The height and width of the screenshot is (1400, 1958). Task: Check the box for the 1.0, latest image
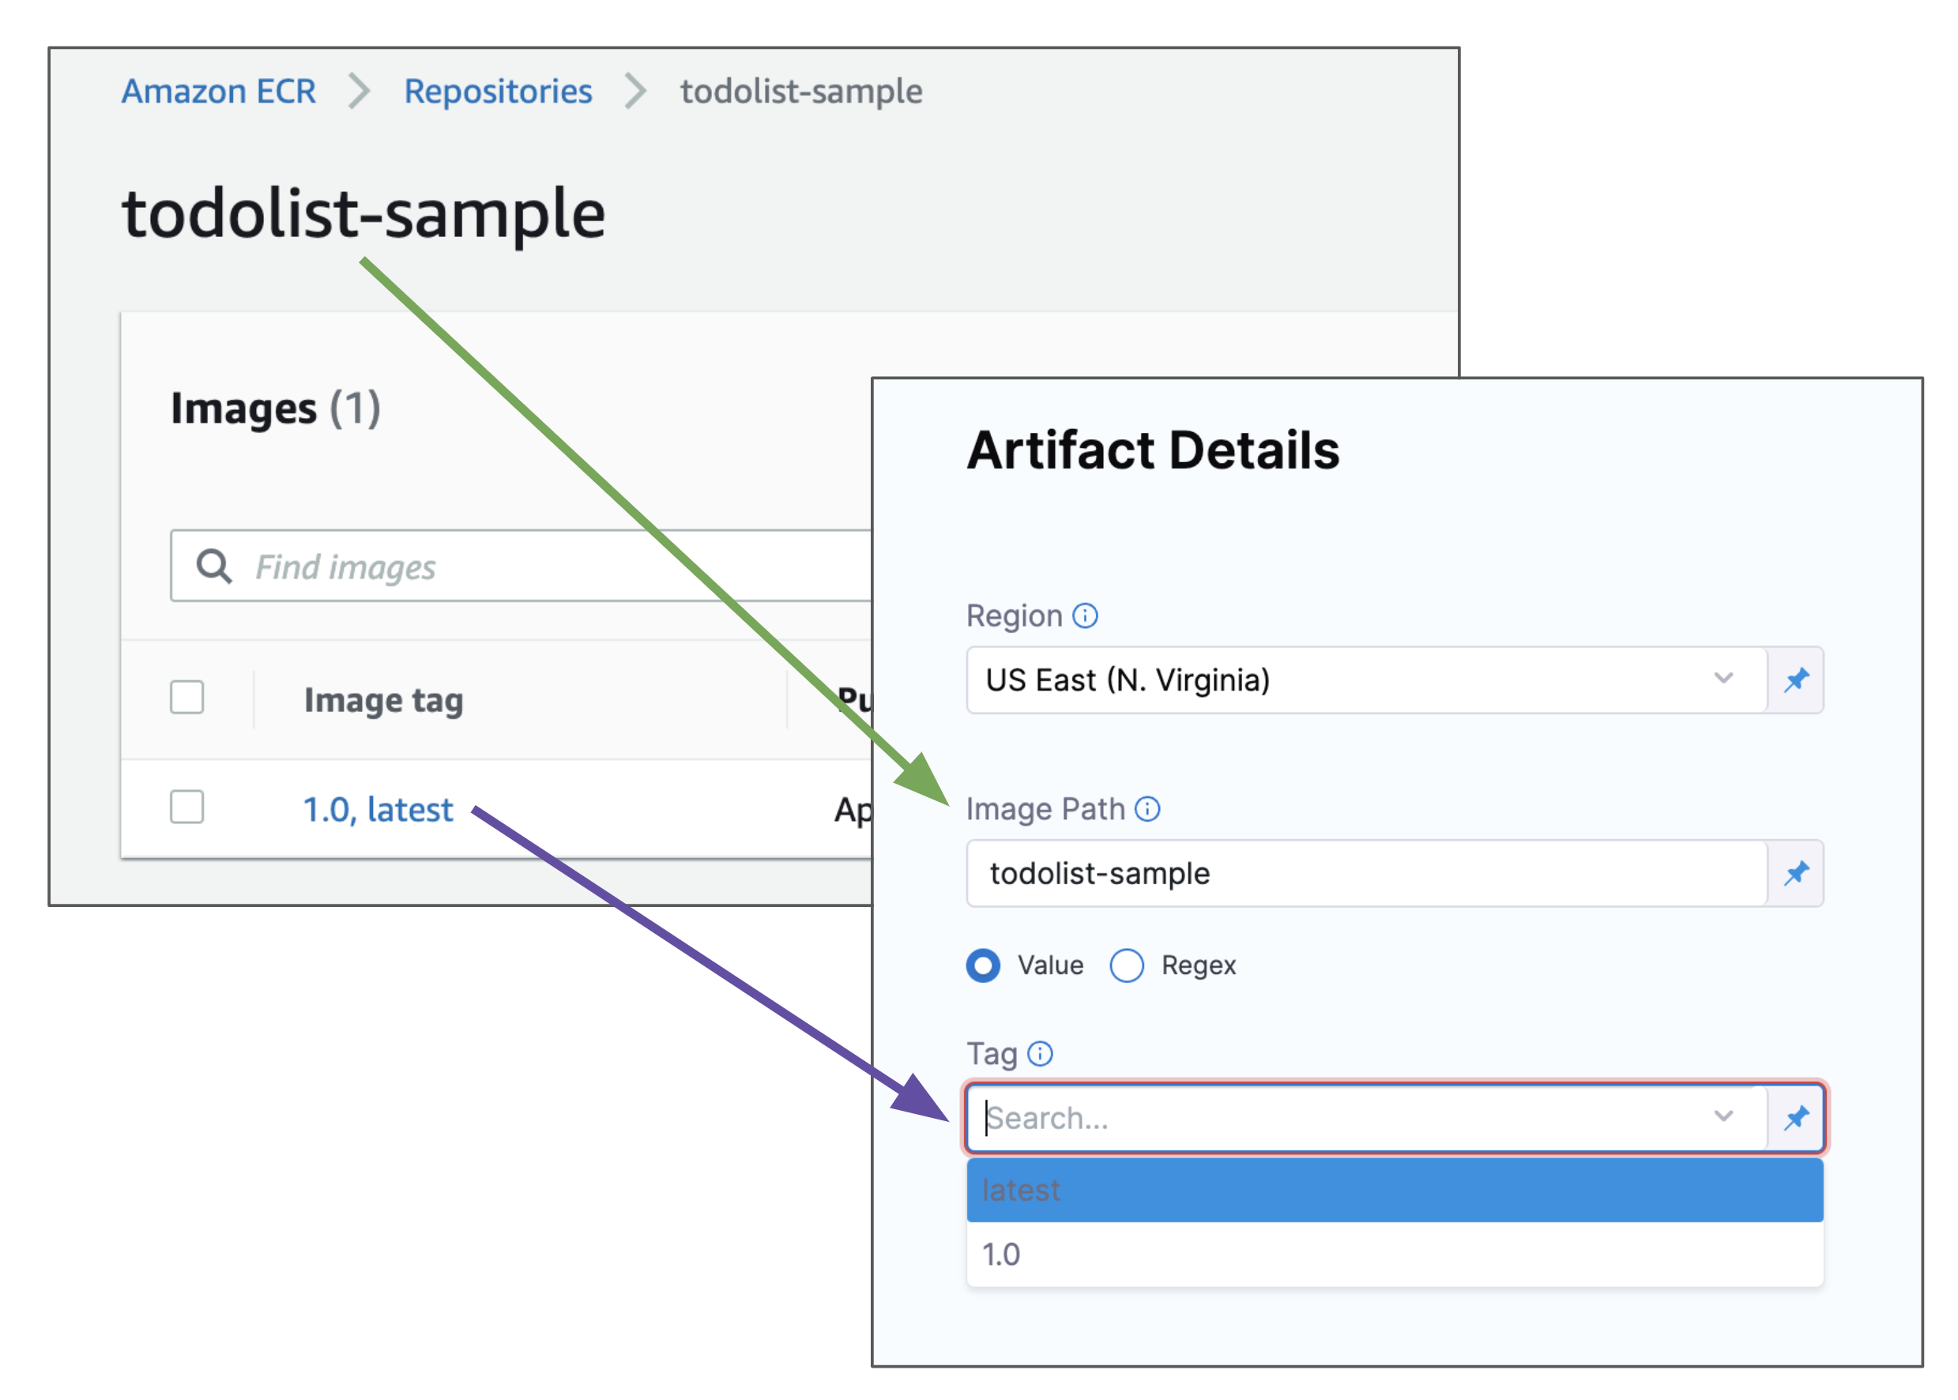tap(187, 807)
